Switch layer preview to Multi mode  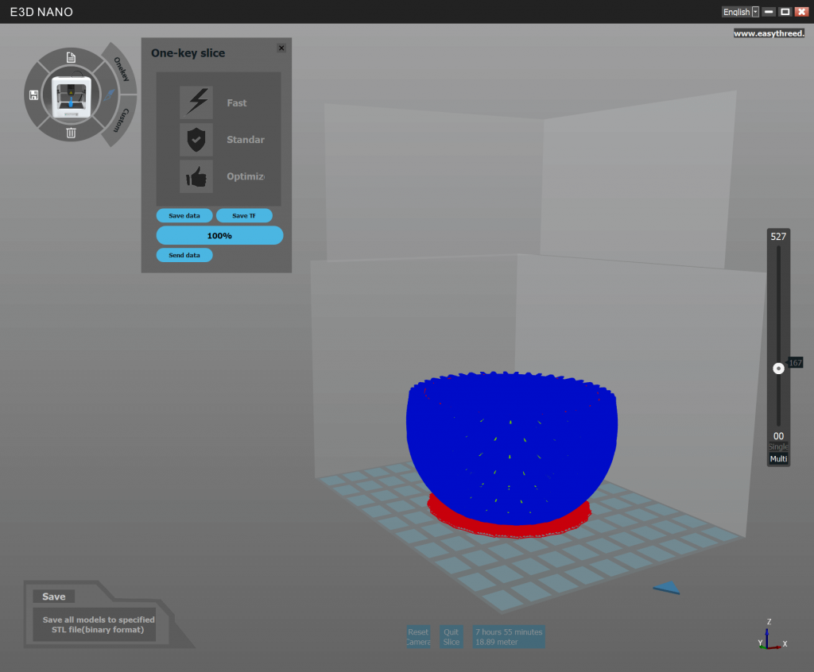pos(777,458)
